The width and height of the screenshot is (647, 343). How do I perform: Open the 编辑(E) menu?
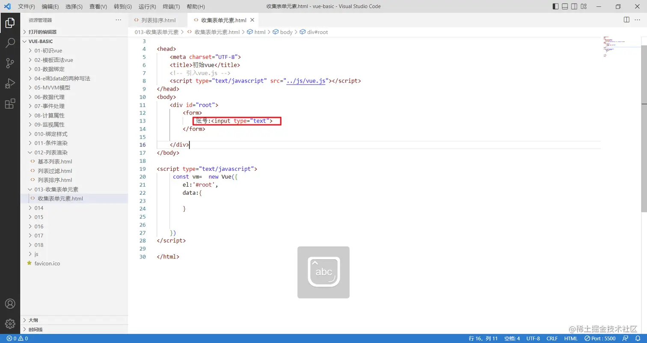[50, 6]
